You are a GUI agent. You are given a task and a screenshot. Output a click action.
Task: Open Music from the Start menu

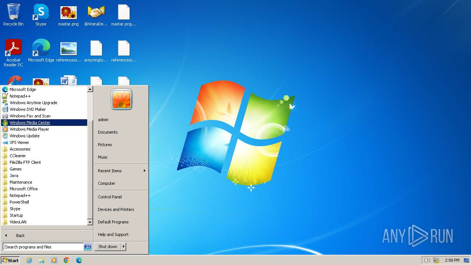pos(121,157)
